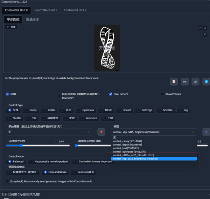
Task: Open the 批量处理 tab
Action: click(x=33, y=20)
